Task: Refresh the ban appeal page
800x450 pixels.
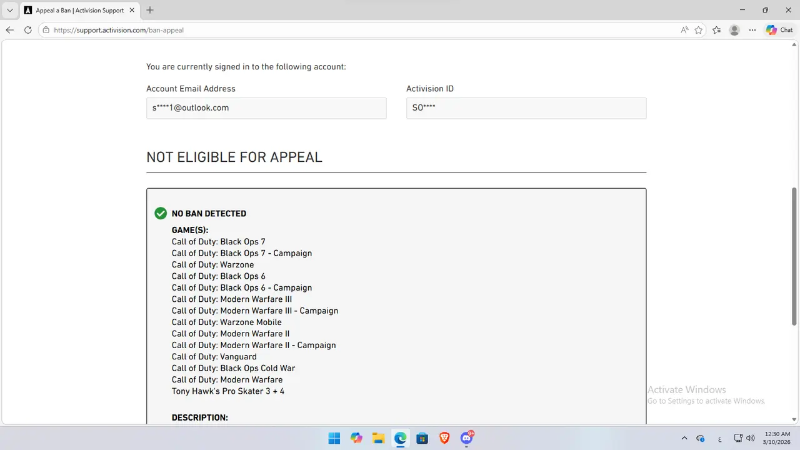Action: click(x=27, y=30)
